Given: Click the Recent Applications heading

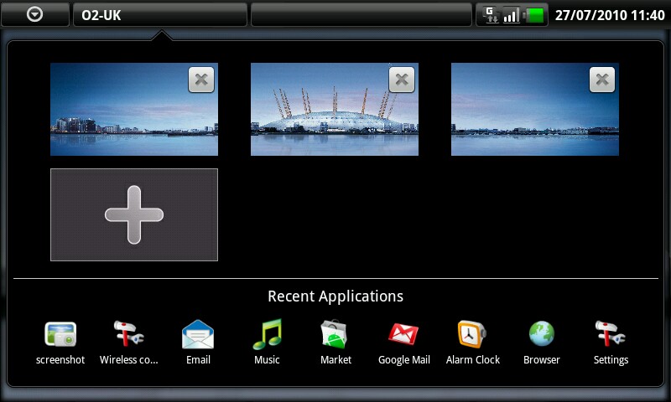Looking at the screenshot, I should pyautogui.click(x=335, y=296).
